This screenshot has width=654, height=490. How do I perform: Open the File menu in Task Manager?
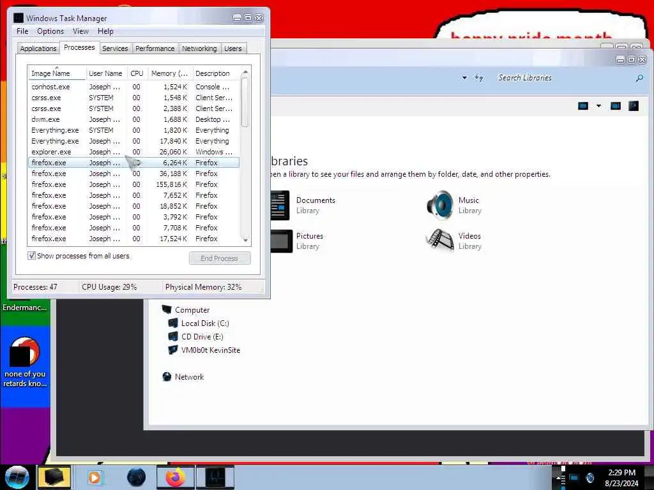coord(22,31)
